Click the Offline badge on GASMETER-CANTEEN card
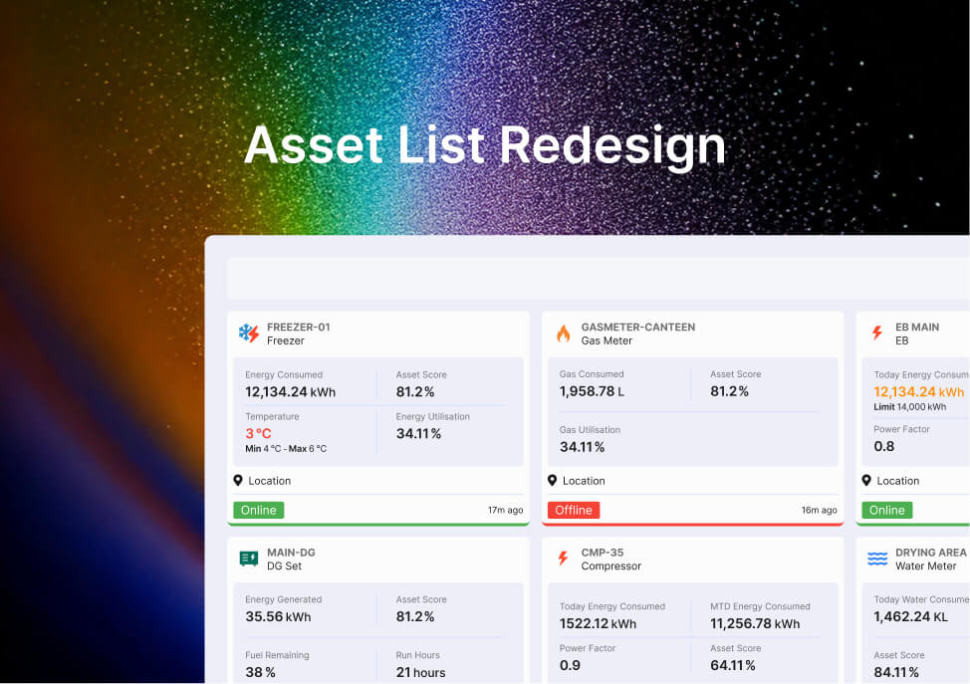970x684 pixels. click(x=574, y=510)
